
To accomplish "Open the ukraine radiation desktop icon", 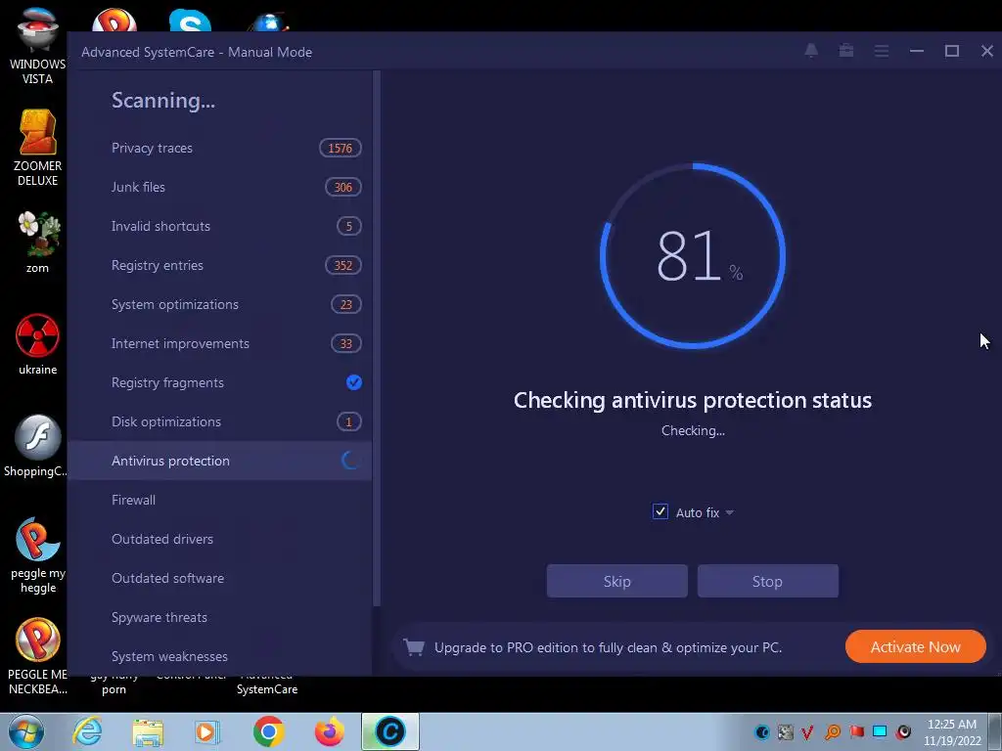I will [38, 343].
